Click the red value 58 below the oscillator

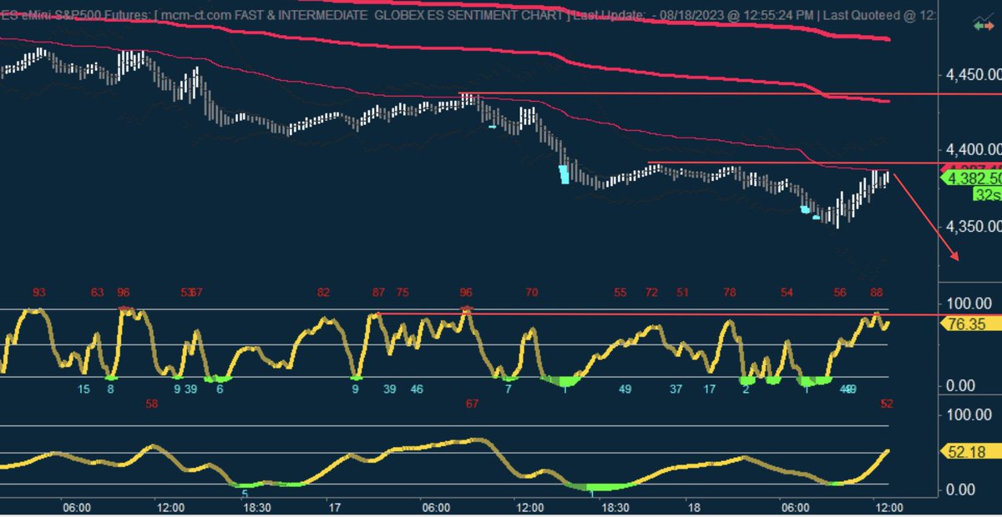[151, 404]
